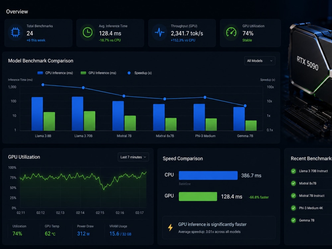
Task: Click the speedup line point above Gemma 7B
Action: (245, 106)
